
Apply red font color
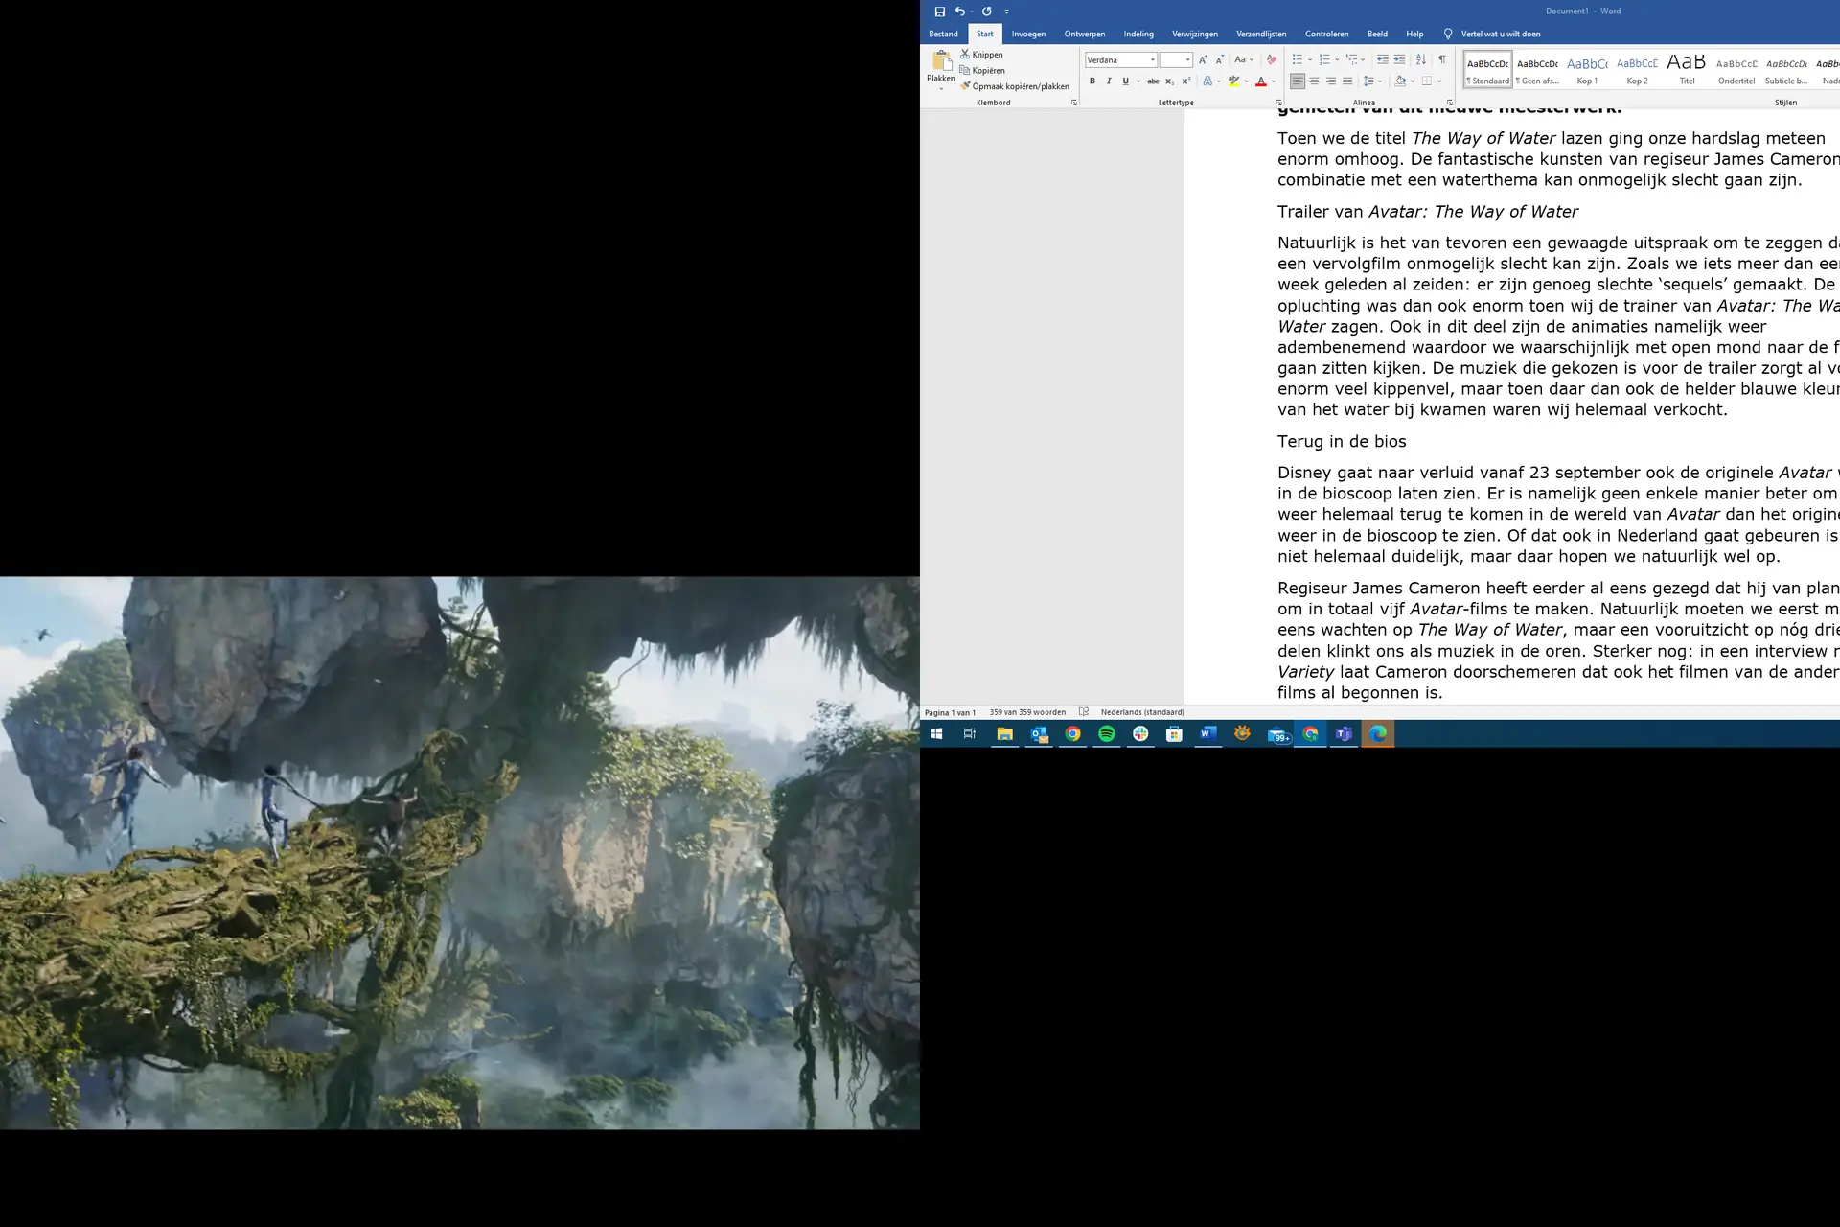(1261, 81)
